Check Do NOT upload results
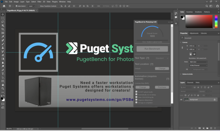 coord(136,92)
